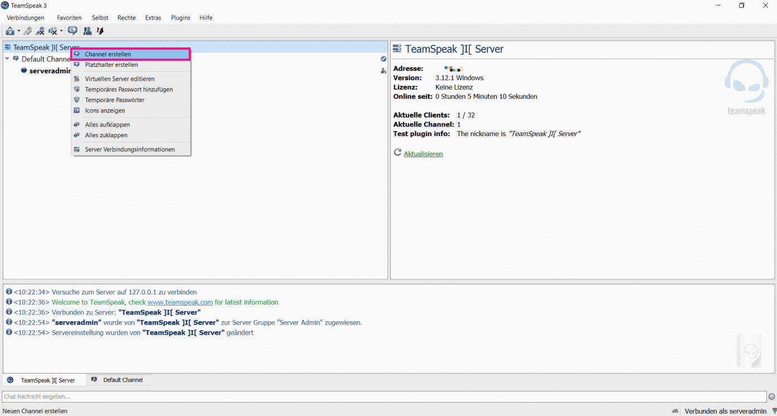Collapse the Default Channel tree entry
Viewport: 777px width, 416px height.
click(x=7, y=59)
